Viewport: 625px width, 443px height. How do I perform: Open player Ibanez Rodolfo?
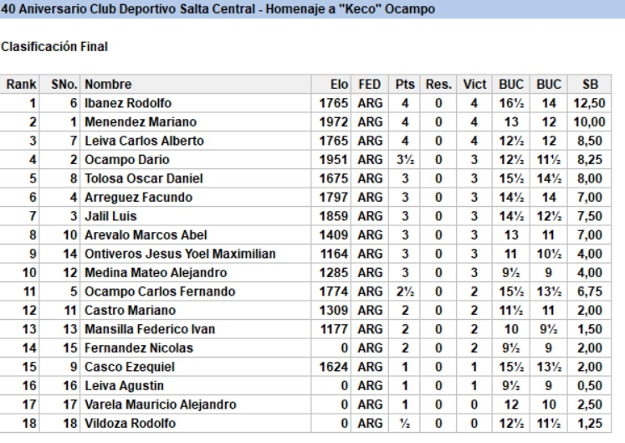click(x=128, y=103)
